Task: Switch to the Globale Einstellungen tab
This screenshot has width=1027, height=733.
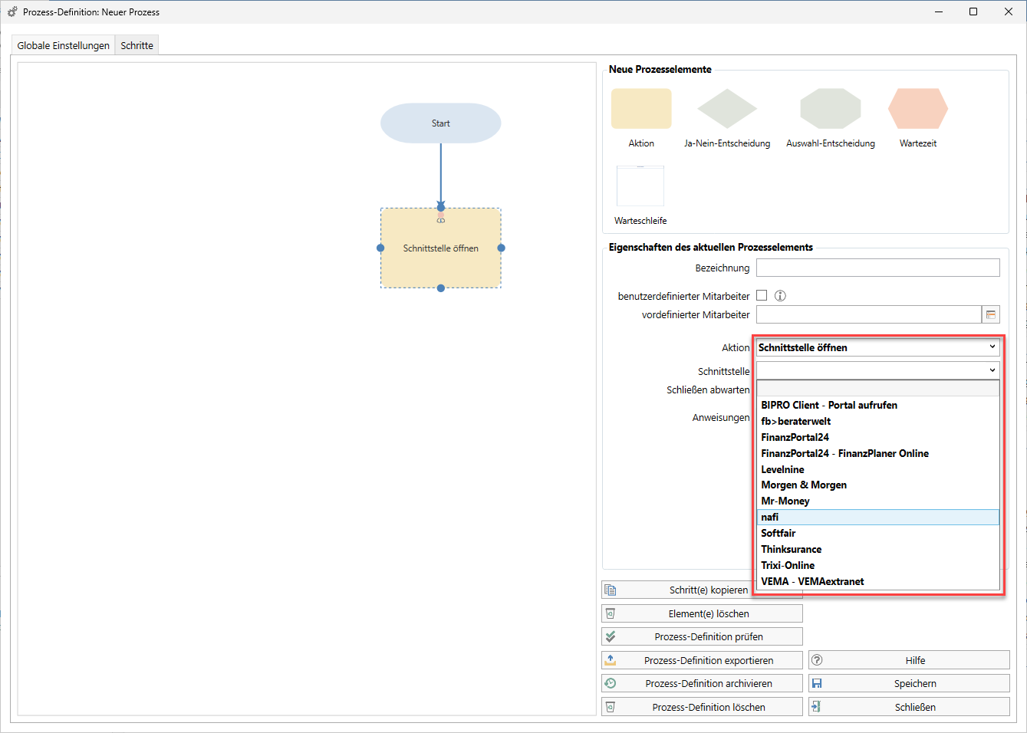Action: tap(64, 45)
